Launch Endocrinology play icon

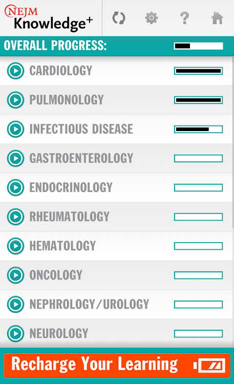tap(15, 187)
